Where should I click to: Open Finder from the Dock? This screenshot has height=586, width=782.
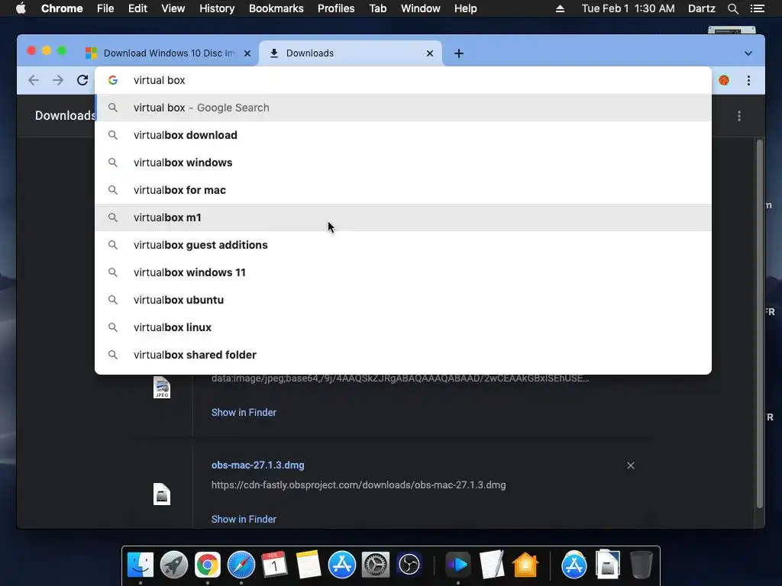[141, 565]
